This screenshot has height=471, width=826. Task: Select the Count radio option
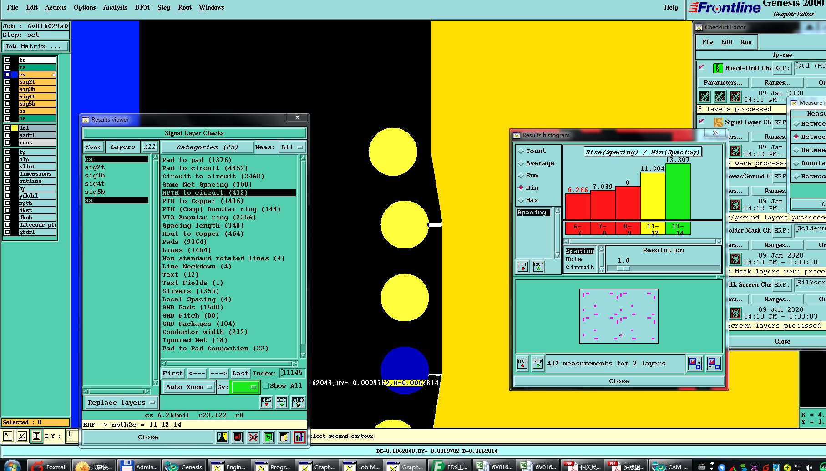[x=521, y=151]
